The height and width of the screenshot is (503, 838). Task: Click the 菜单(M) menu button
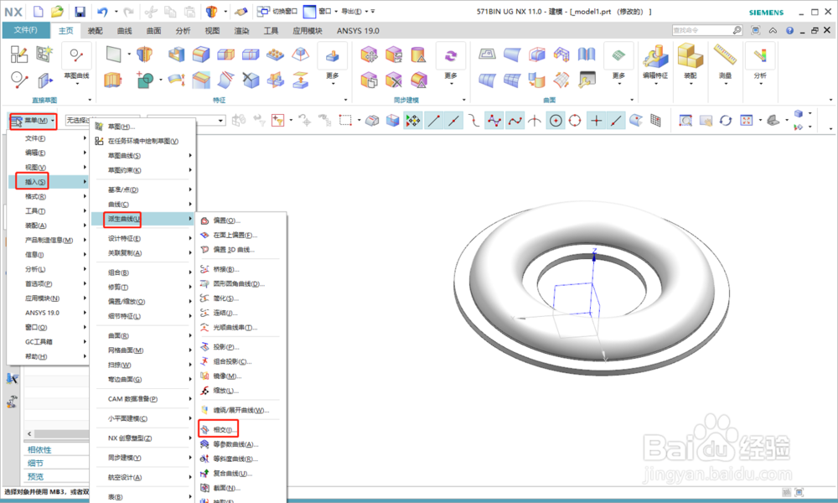pyautogui.click(x=33, y=121)
